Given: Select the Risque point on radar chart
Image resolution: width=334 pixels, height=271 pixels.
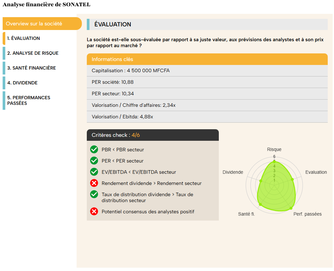Looking at the screenshot, I should pos(274,162).
